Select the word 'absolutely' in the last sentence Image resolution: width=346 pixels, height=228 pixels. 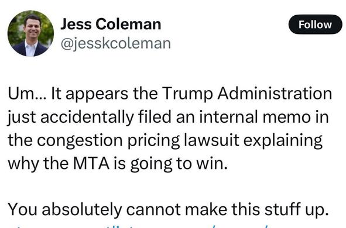tap(82, 209)
